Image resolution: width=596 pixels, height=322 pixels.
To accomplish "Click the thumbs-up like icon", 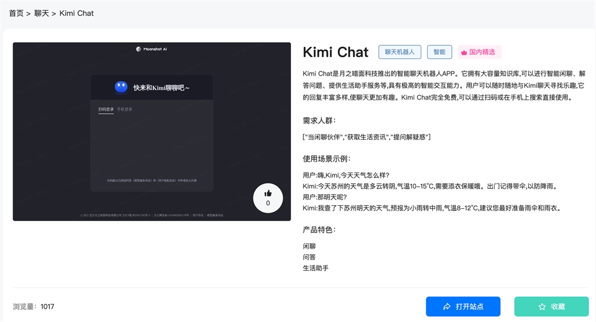I will (268, 193).
